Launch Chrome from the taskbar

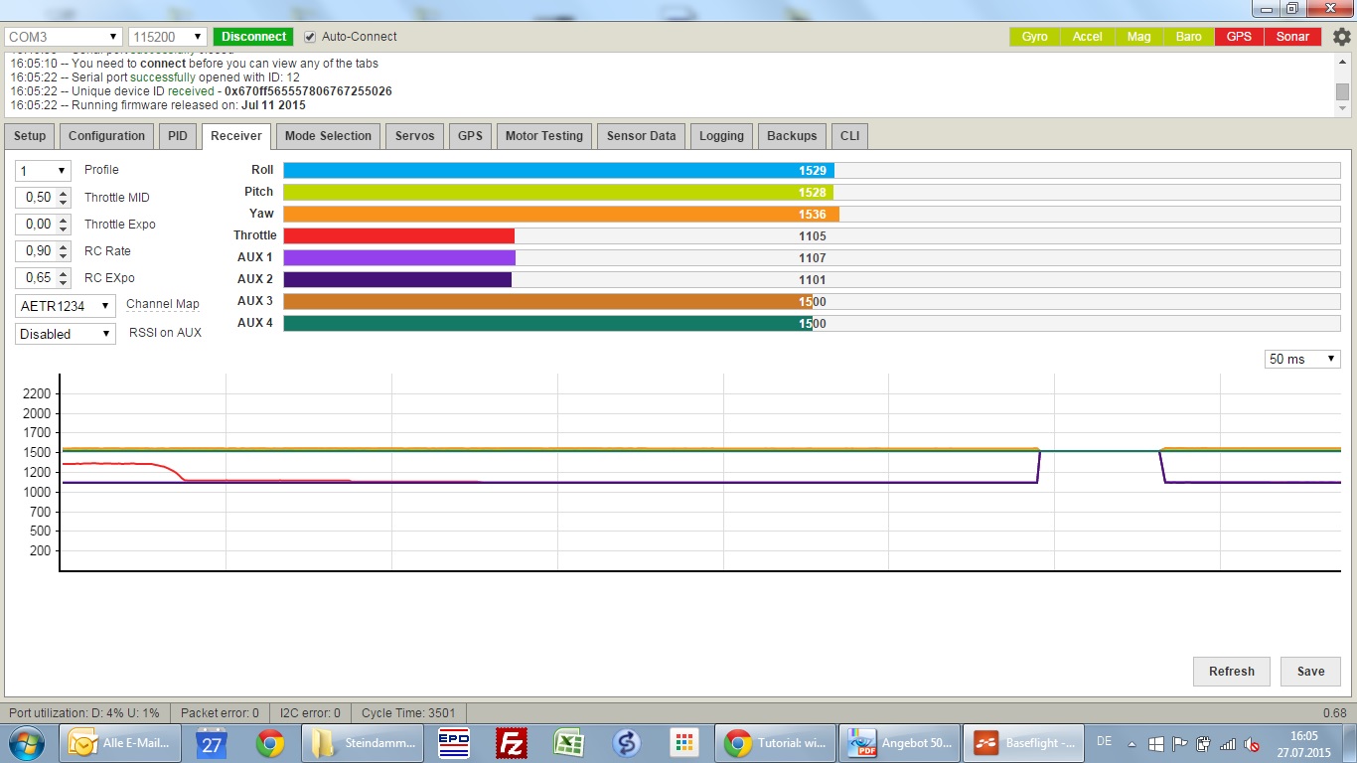270,742
